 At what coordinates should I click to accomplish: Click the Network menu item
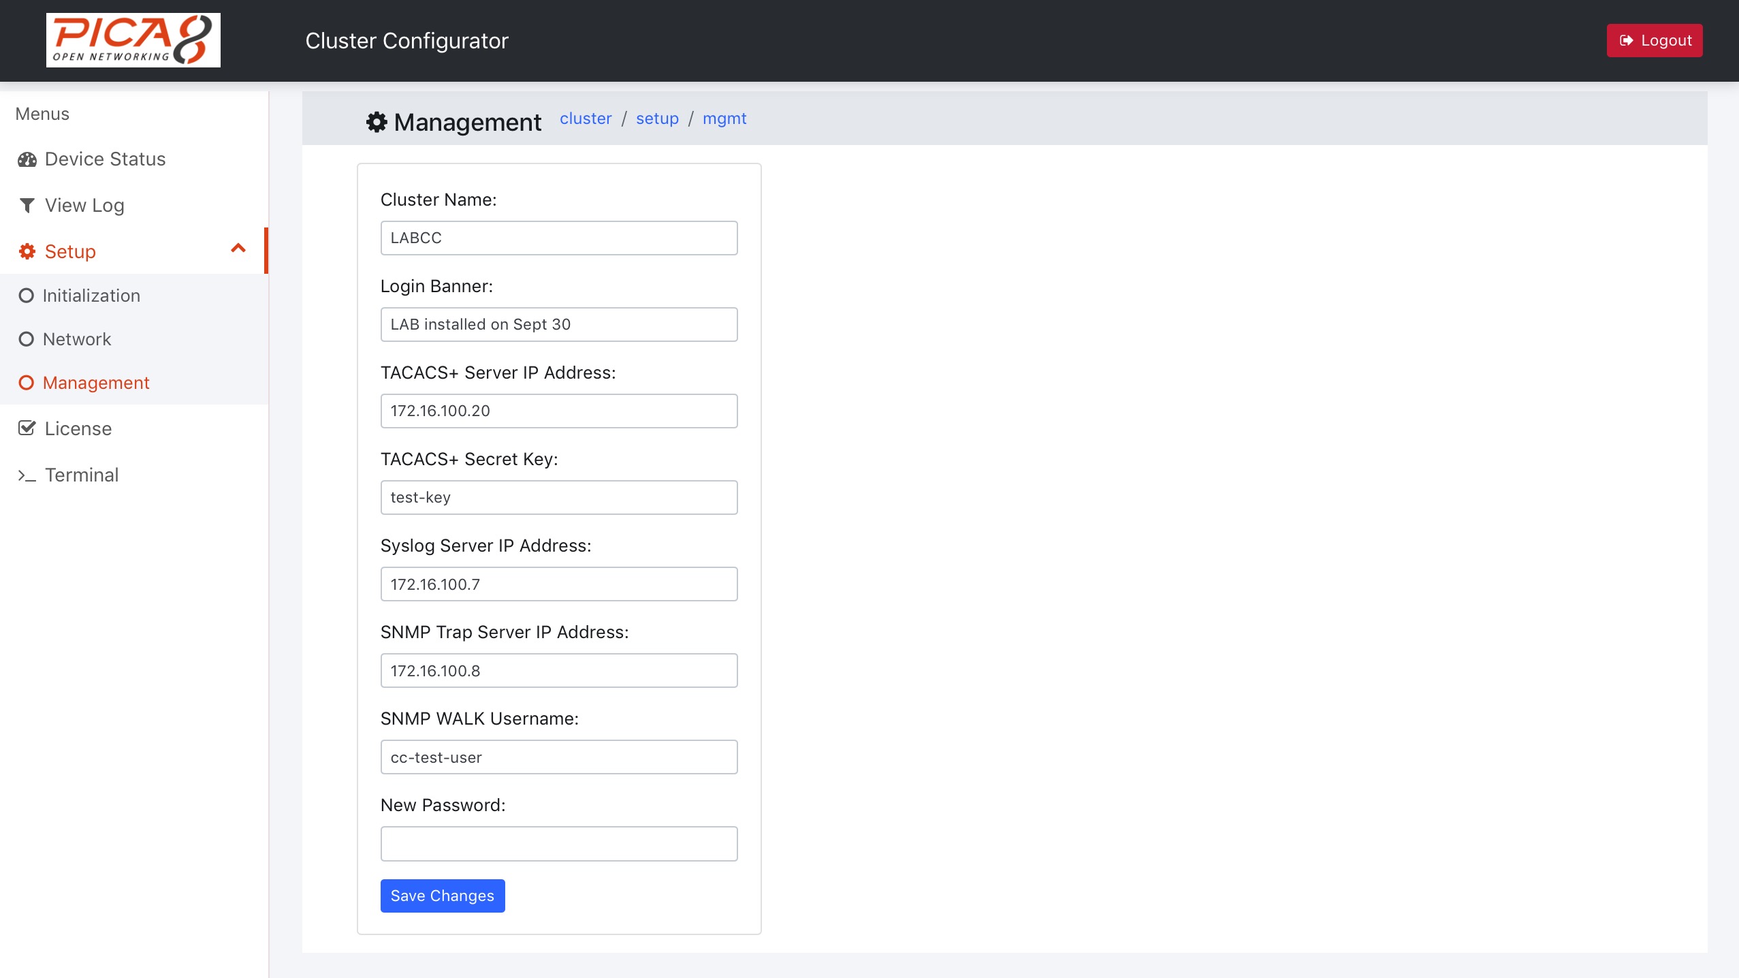point(78,339)
